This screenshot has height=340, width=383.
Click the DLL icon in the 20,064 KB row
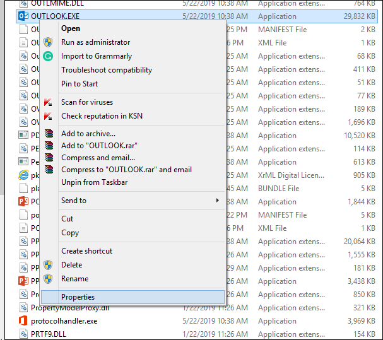(x=23, y=242)
